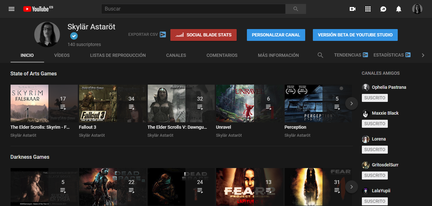The image size is (432, 206).
Task: Click the Estadísticas extension icon
Action: [x=408, y=55]
